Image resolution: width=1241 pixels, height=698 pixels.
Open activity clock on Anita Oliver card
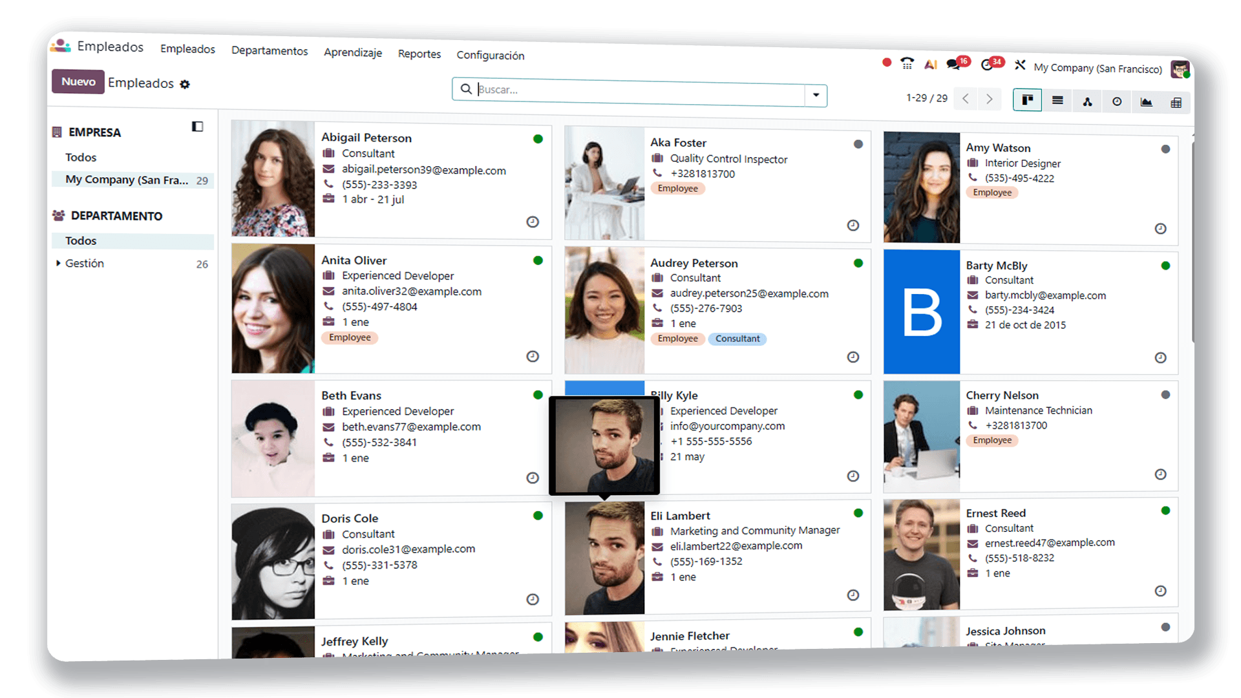533,356
